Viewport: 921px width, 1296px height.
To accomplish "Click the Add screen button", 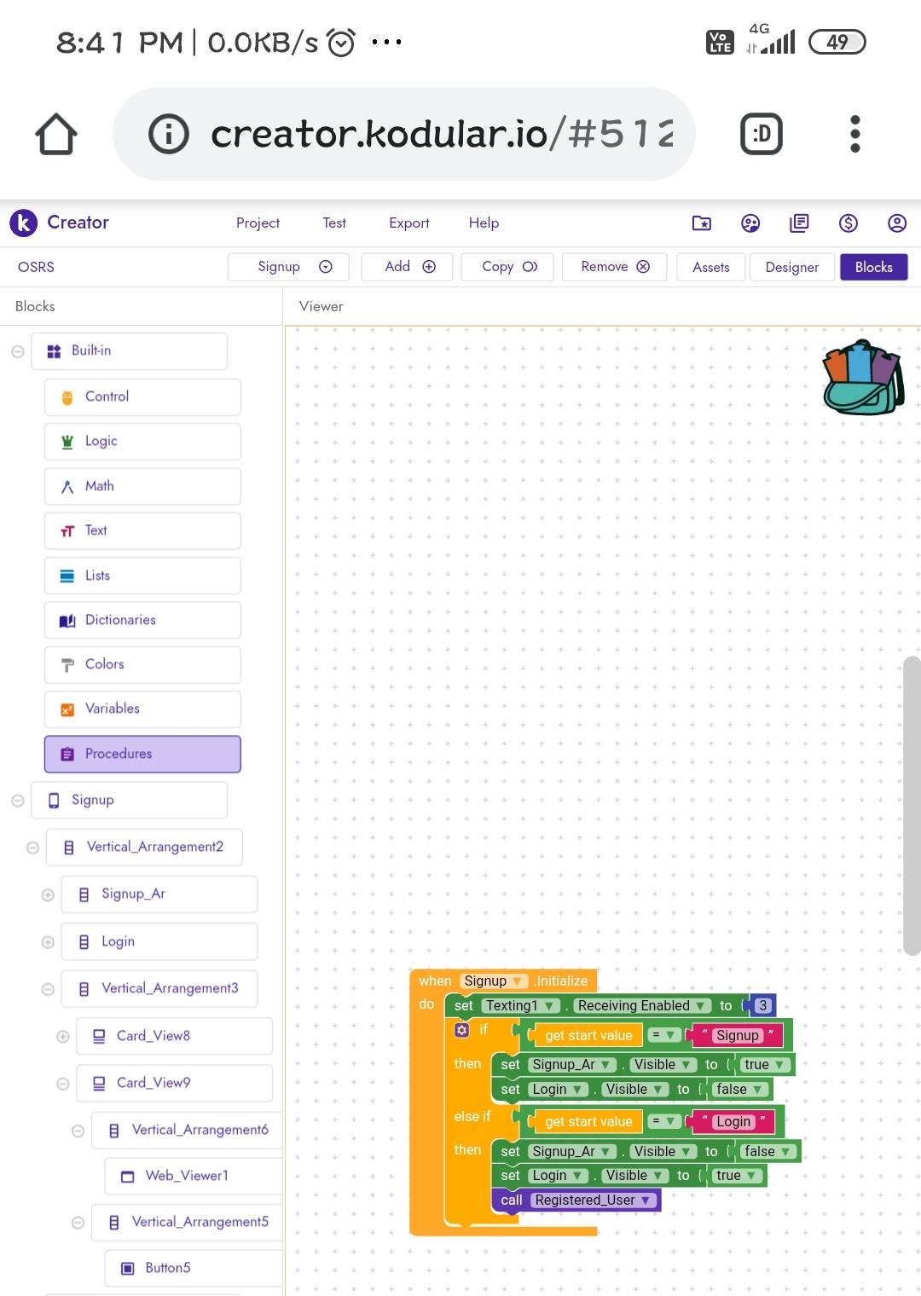I will (x=407, y=267).
